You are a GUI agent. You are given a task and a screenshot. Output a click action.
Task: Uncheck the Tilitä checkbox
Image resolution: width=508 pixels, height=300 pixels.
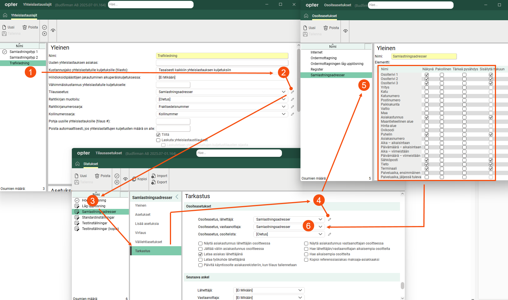click(158, 135)
